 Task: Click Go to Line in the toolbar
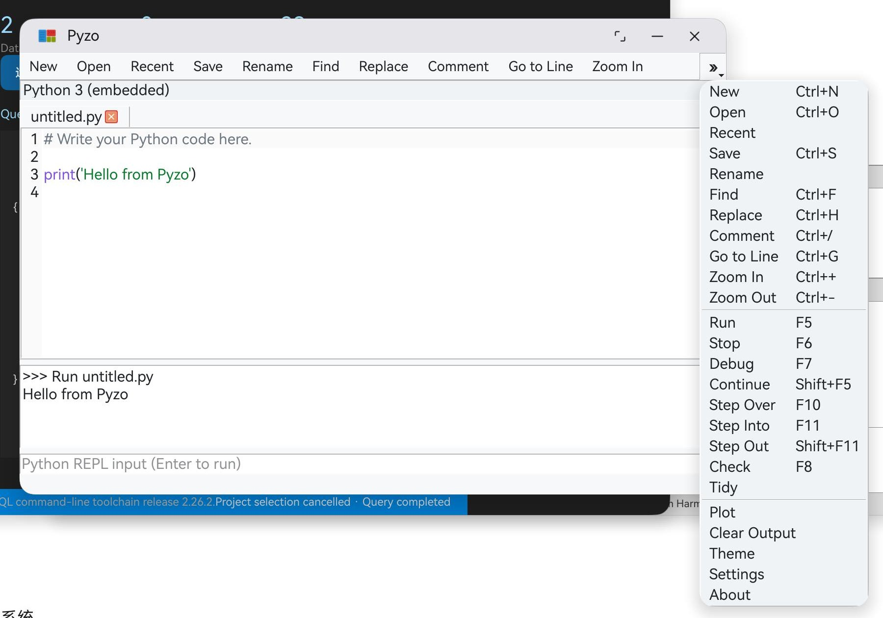541,66
